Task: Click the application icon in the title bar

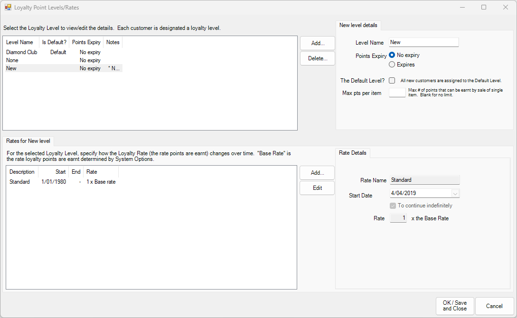Action: (x=9, y=7)
